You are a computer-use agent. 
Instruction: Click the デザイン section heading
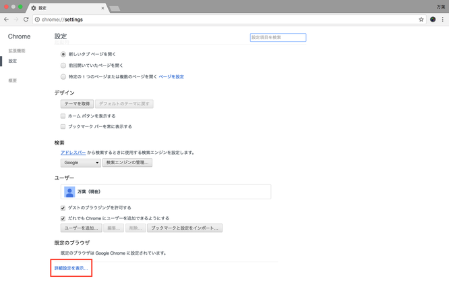[x=65, y=93]
